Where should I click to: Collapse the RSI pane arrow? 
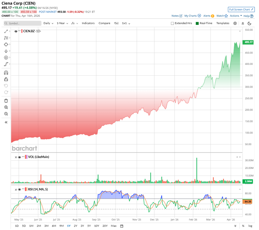coord(240,189)
